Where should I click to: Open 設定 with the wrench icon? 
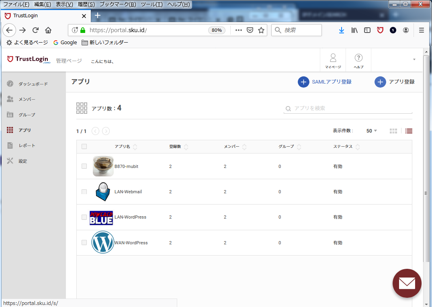(10, 161)
